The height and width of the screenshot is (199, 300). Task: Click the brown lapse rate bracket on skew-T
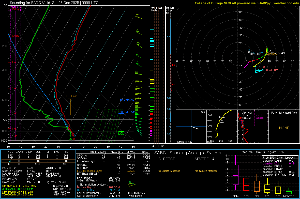pyautogui.click(x=70, y=107)
